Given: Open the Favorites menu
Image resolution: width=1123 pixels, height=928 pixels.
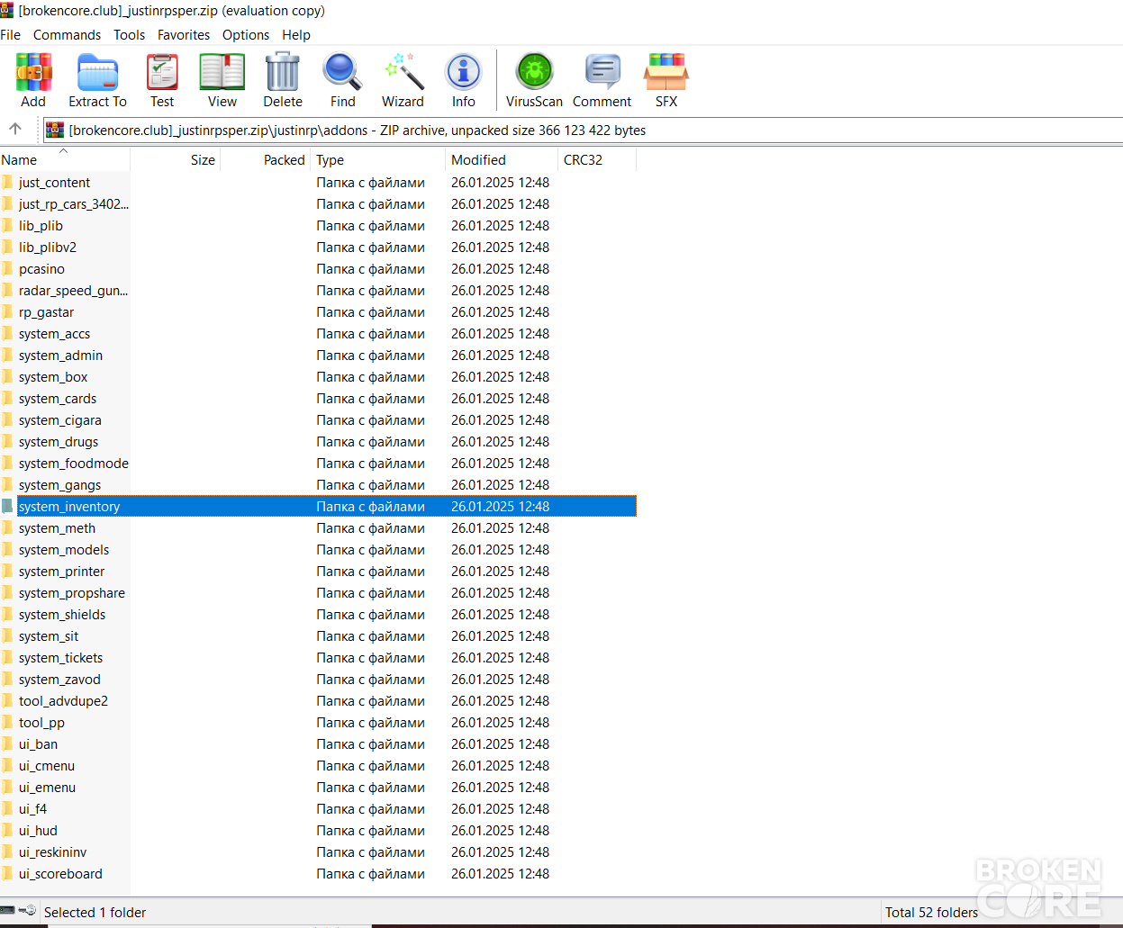Looking at the screenshot, I should (184, 35).
